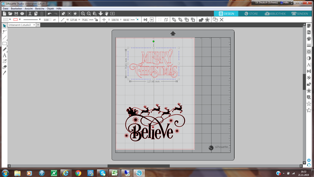Close the Unbenannt-1.studio3 tab
The height and width of the screenshot is (177, 314).
(x=34, y=25)
